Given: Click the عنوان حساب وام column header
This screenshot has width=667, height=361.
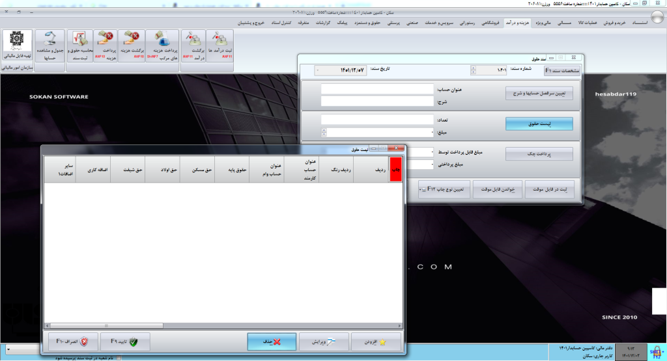Looking at the screenshot, I should [x=266, y=170].
